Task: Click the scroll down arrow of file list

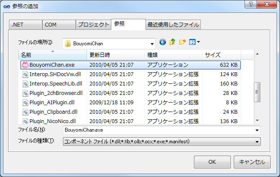Action: click(x=257, y=121)
